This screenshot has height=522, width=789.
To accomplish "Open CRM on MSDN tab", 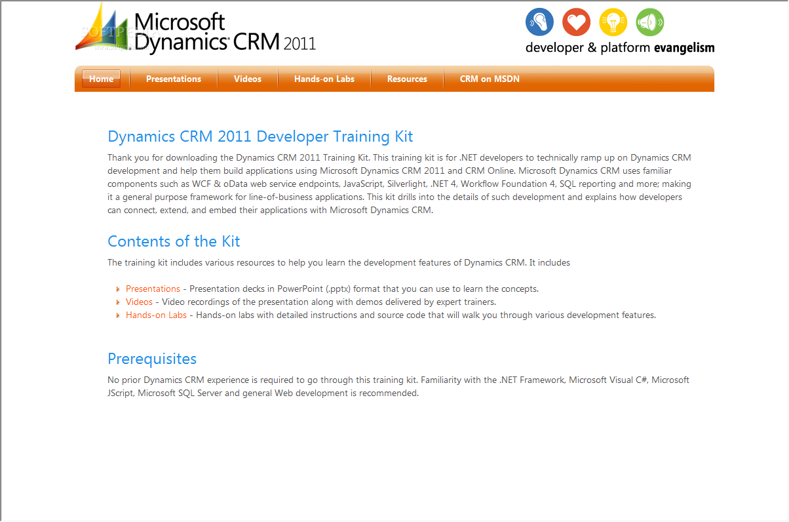I will tap(490, 79).
